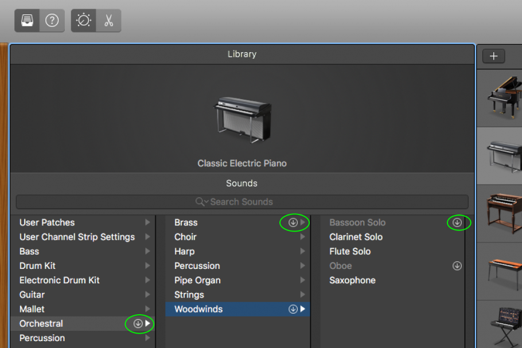This screenshot has height=348, width=522.
Task: Click the add track plus button
Action: pos(493,56)
